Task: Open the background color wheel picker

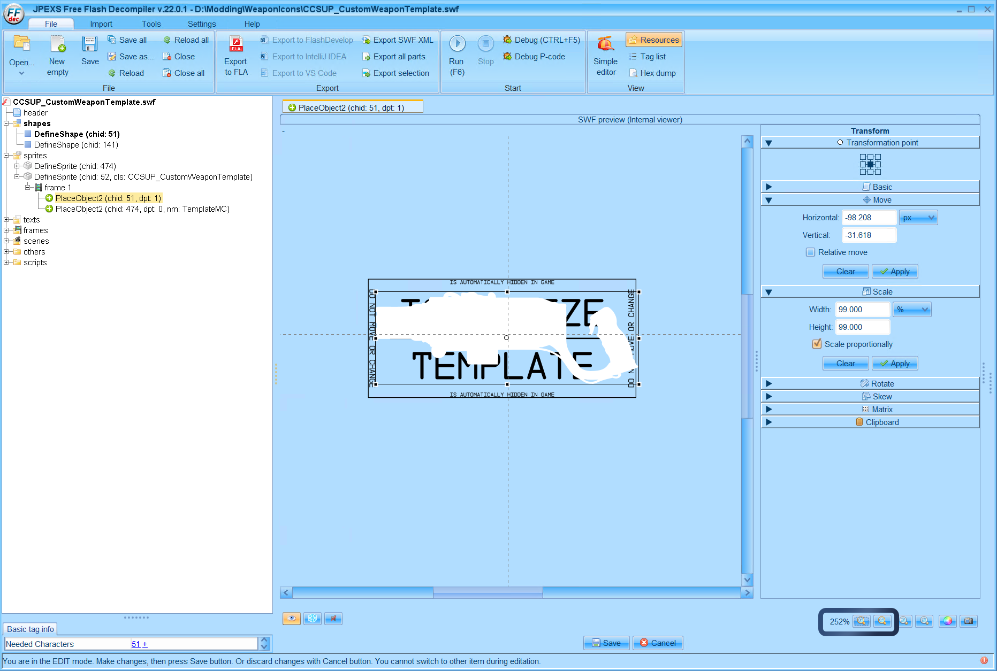Action: [947, 621]
